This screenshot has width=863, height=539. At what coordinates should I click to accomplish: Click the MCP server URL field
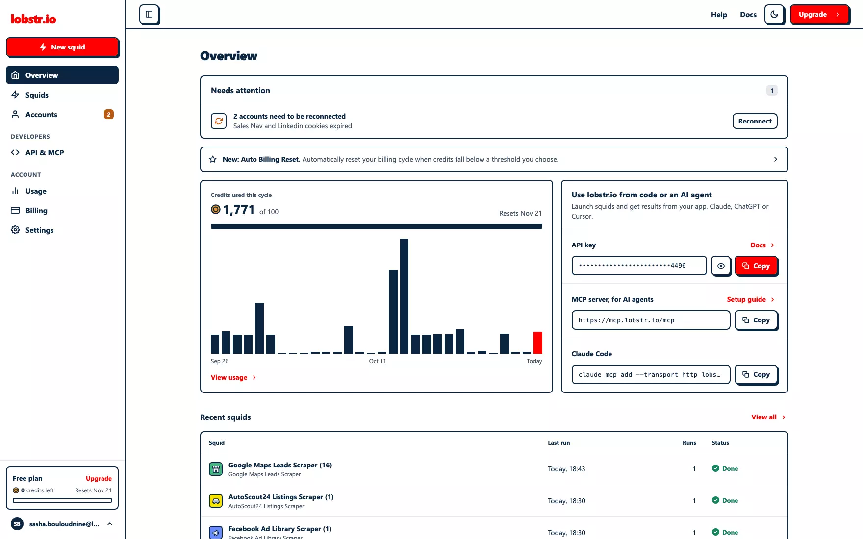click(x=651, y=320)
